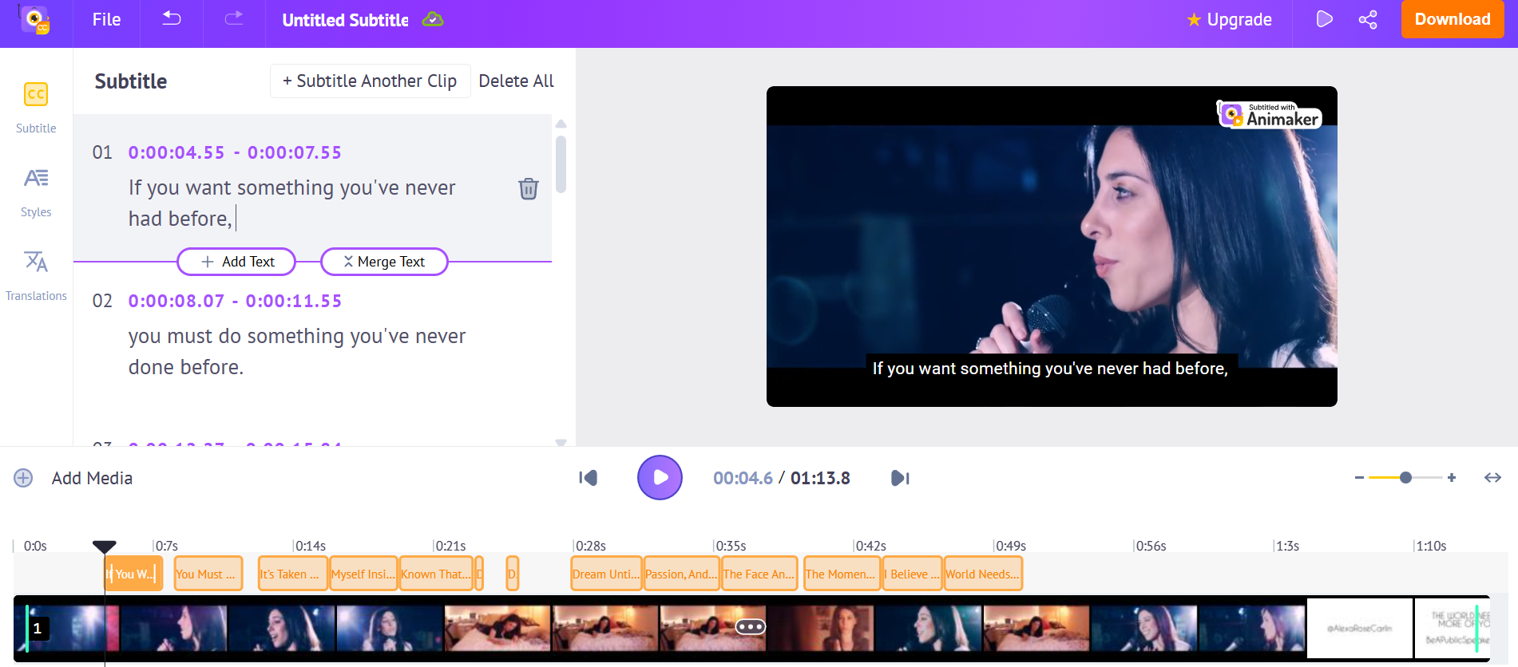The width and height of the screenshot is (1518, 667).
Task: Open the share options icon
Action: click(x=1368, y=20)
